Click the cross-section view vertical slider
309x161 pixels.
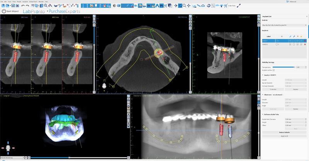[x=94, y=58]
